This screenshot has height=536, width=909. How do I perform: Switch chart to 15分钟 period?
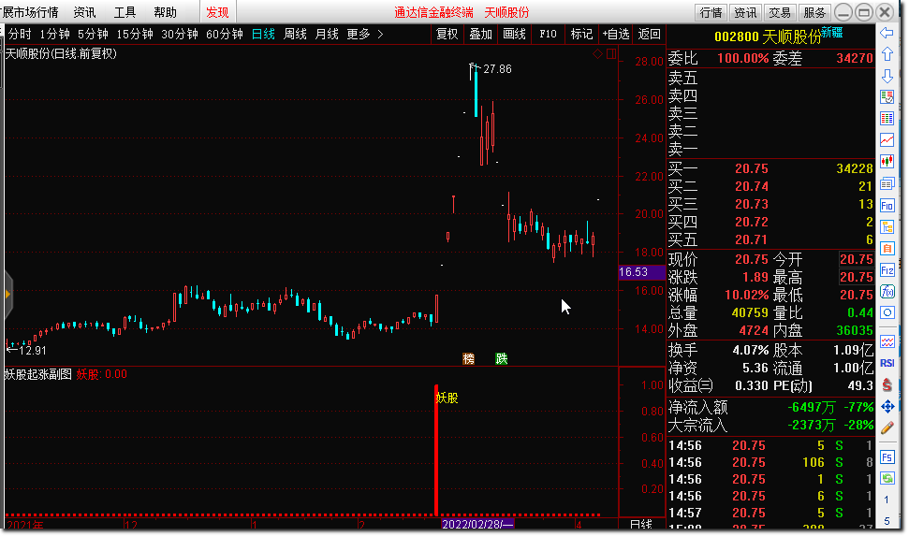pos(135,35)
